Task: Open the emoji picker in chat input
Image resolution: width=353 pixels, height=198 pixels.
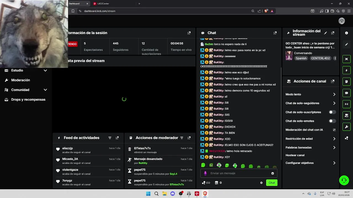Action: pyautogui.click(x=272, y=173)
